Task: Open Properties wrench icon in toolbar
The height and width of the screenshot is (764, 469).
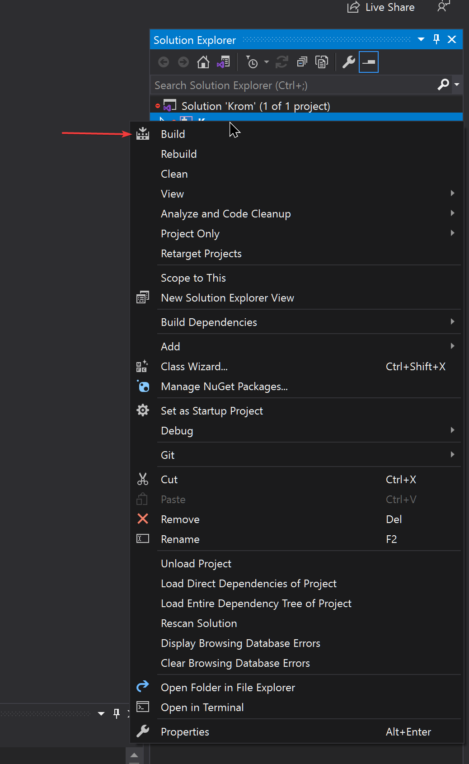Action: (348, 62)
